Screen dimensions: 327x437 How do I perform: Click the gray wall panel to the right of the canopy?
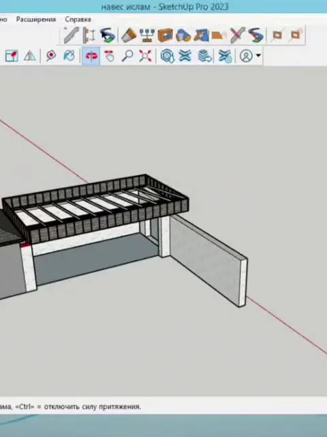pos(208,259)
